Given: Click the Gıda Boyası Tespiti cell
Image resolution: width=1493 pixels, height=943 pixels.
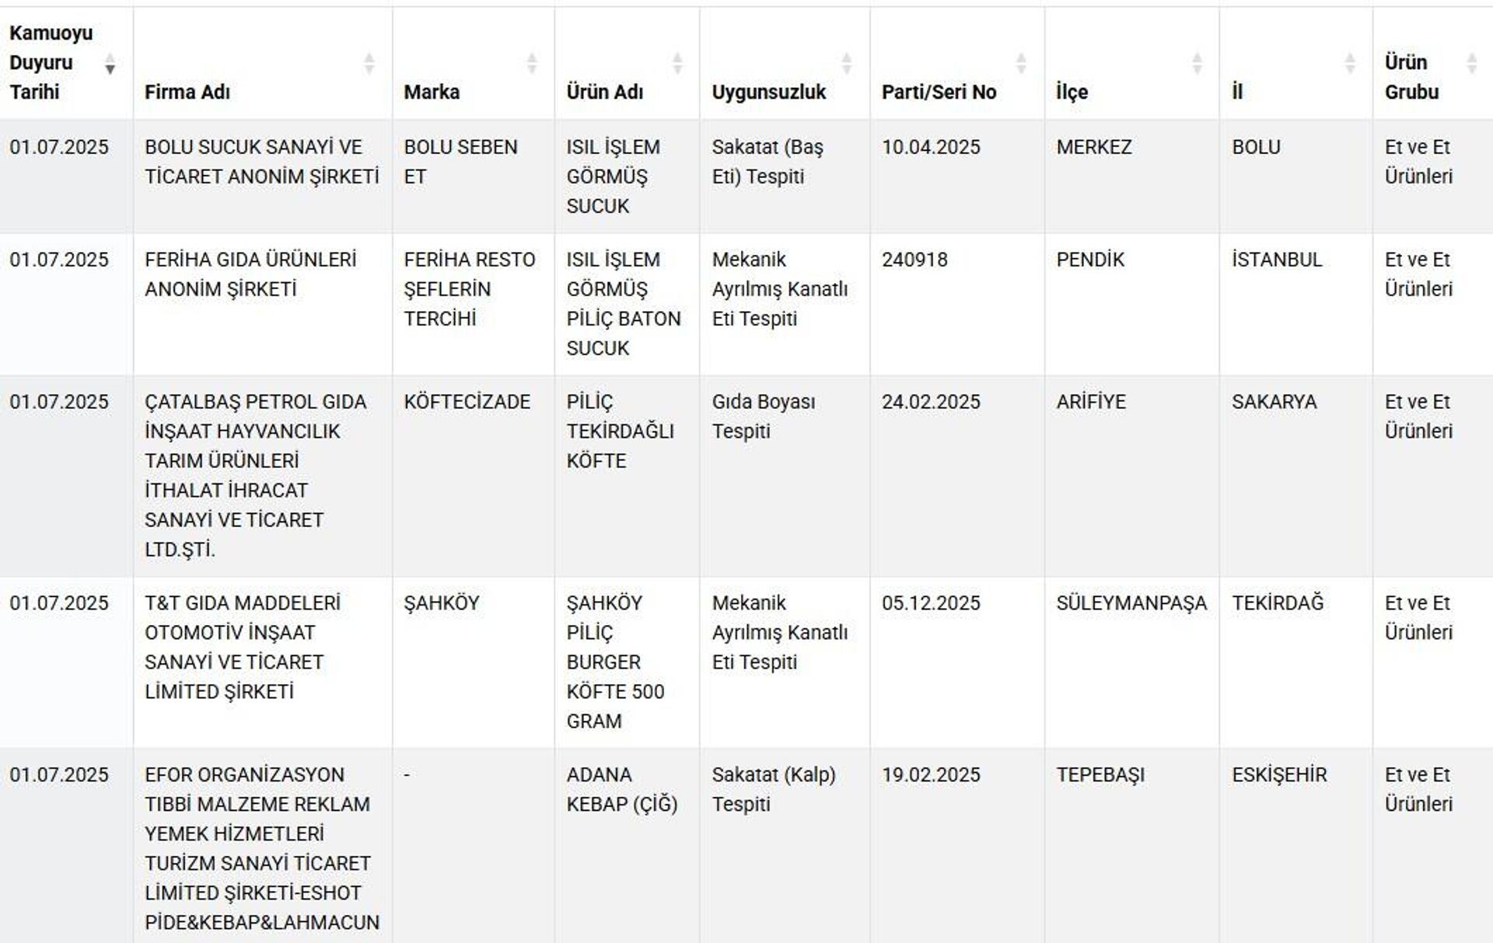Looking at the screenshot, I should point(763,416).
